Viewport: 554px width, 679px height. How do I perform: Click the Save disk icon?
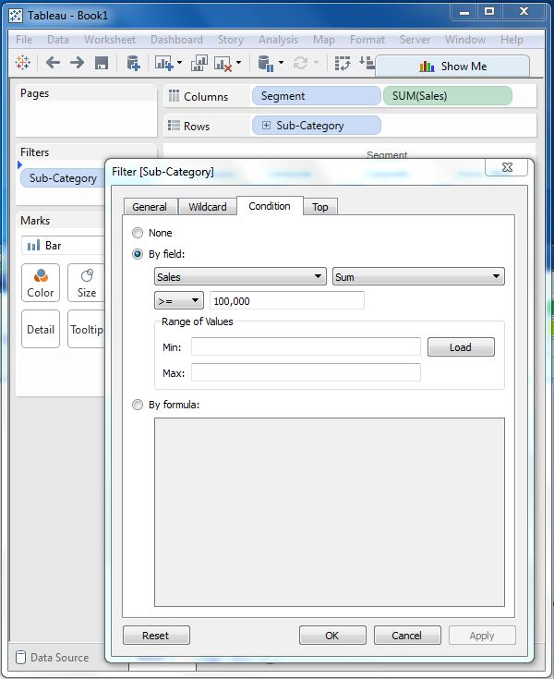pos(102,63)
